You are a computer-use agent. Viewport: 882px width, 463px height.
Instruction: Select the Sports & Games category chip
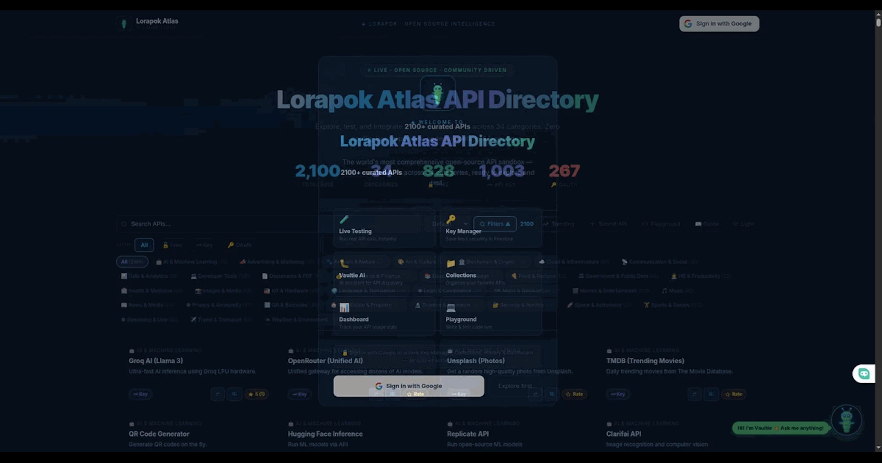pyautogui.click(x=673, y=305)
